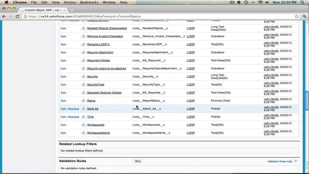The image size is (309, 174).
Task: Click download icon beside Separate Optional Articles
Action: pyautogui.click(x=84, y=93)
